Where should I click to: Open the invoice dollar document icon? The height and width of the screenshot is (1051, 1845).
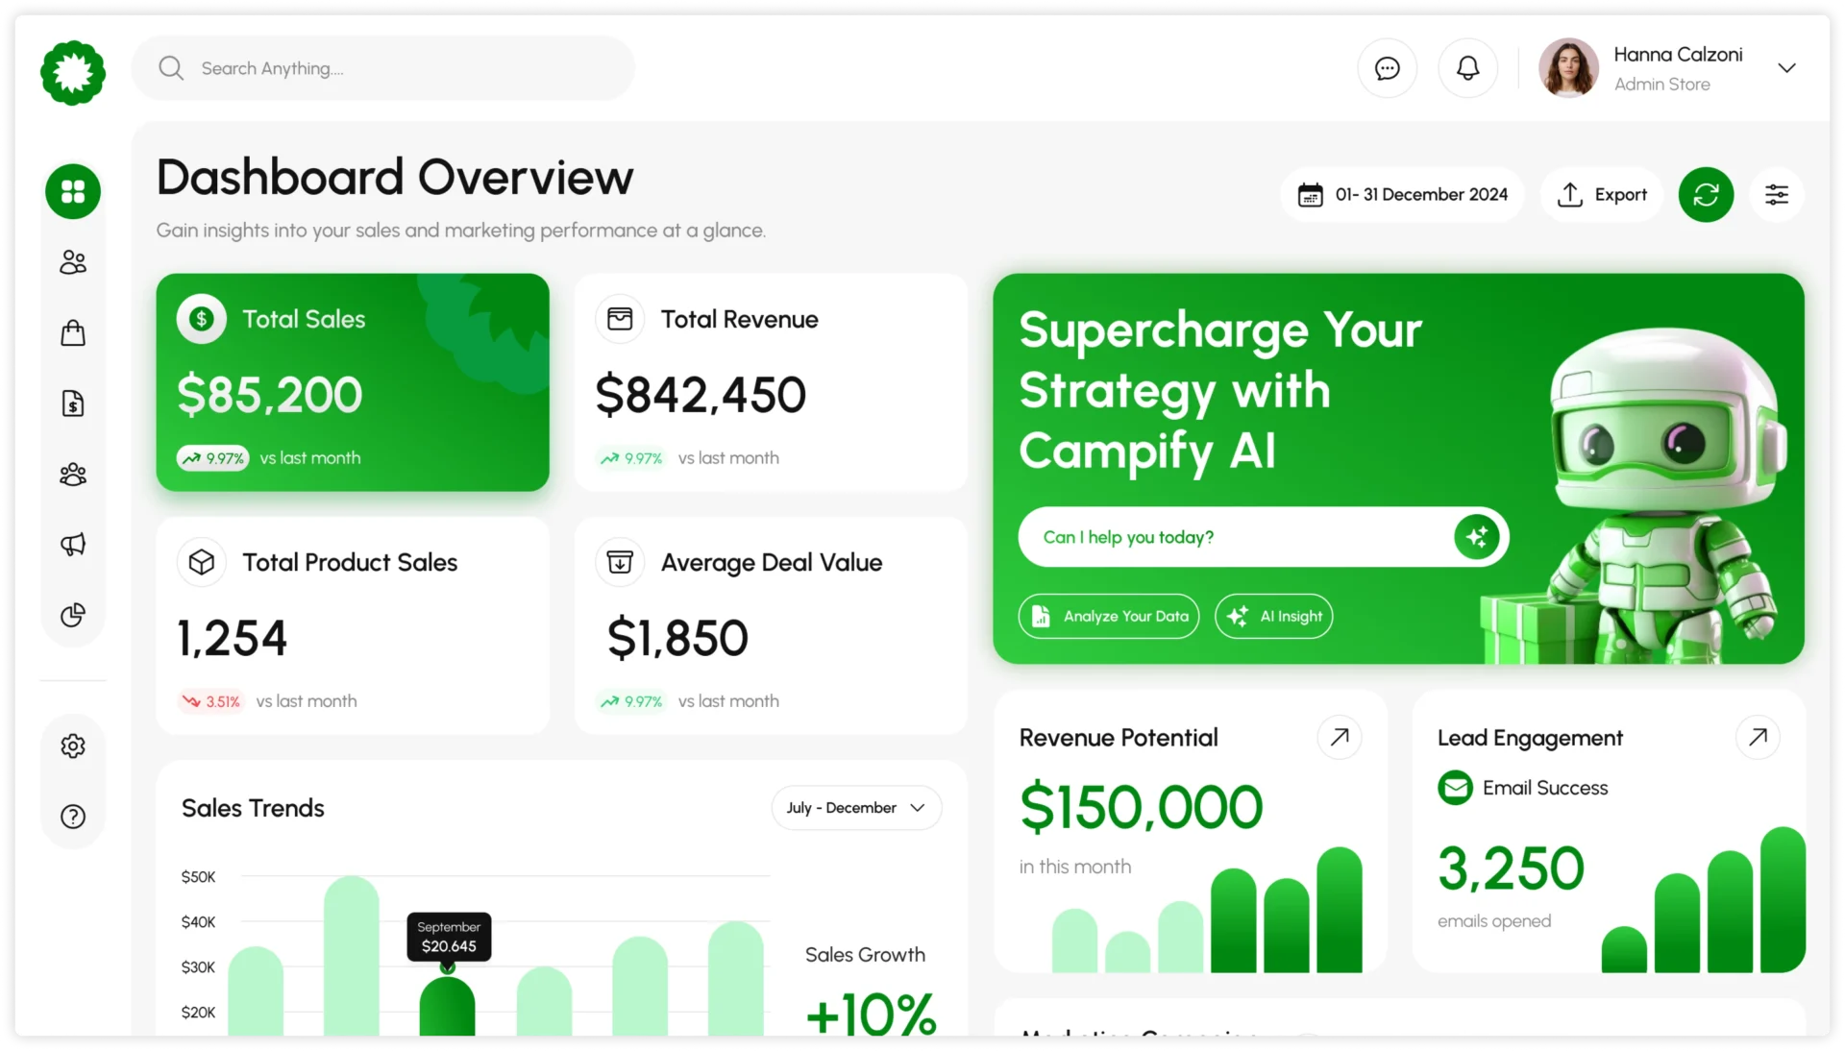click(x=73, y=403)
